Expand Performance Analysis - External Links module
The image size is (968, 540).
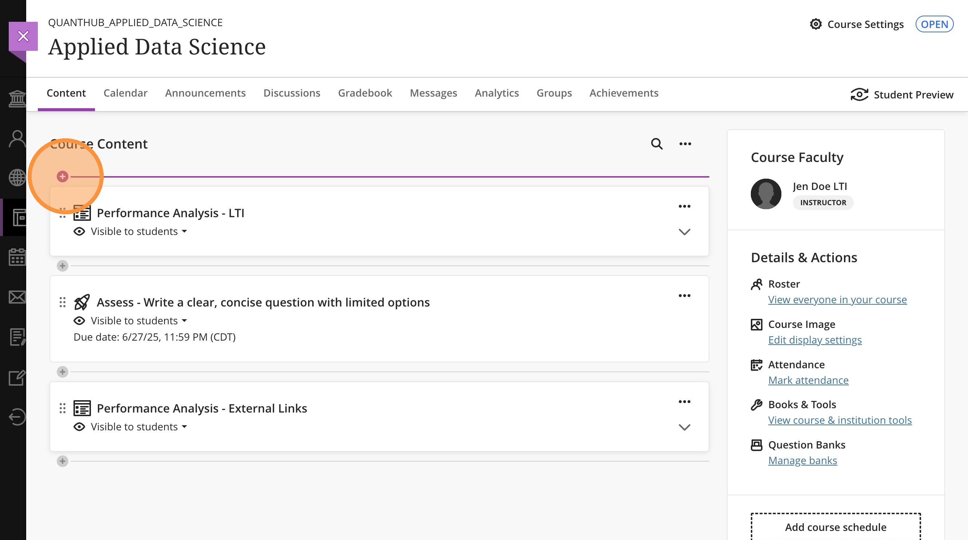pyautogui.click(x=684, y=427)
